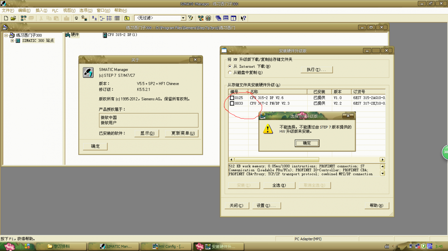This screenshot has height=251, width=448.
Task: Click the Paste clipboard toolbar icon
Action: [x=57, y=18]
